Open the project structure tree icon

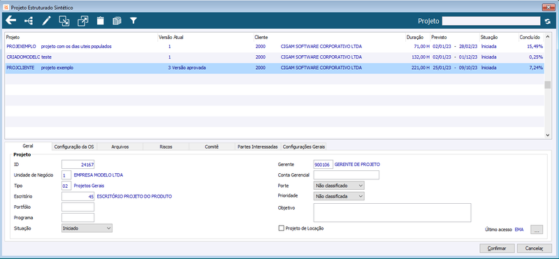[x=29, y=22]
